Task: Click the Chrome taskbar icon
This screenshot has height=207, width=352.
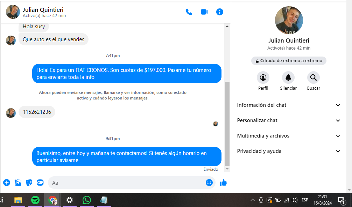Action: (x=52, y=200)
